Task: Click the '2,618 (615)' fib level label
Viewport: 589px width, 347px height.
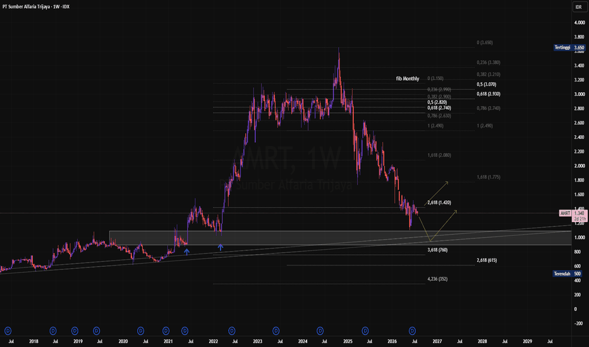Action: (487, 260)
